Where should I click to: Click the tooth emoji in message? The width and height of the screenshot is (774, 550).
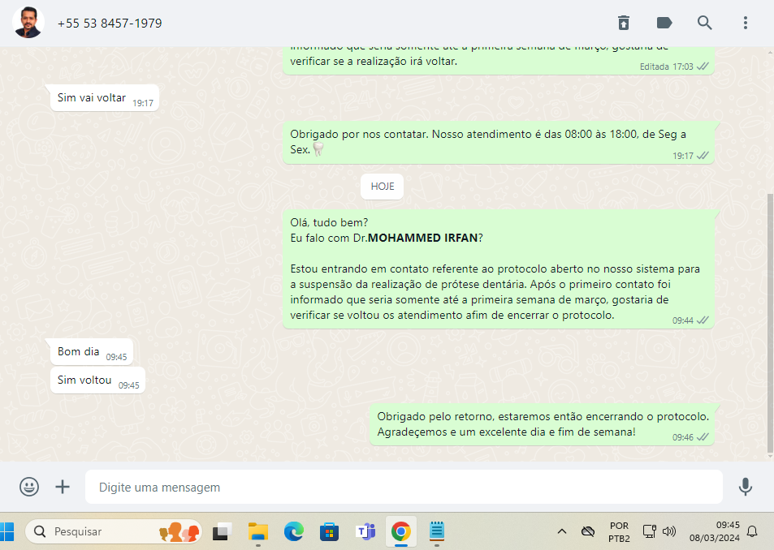[x=318, y=149]
